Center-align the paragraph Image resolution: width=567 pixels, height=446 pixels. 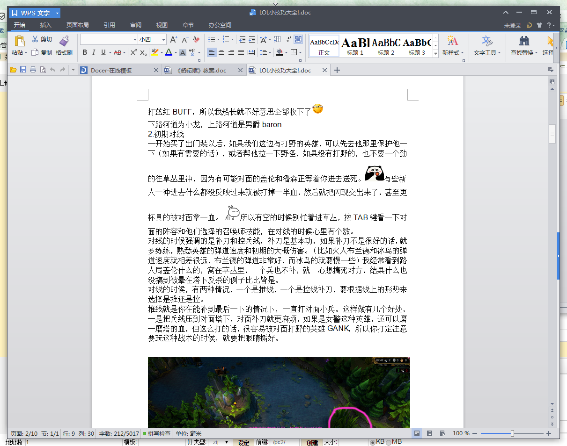[x=221, y=52]
